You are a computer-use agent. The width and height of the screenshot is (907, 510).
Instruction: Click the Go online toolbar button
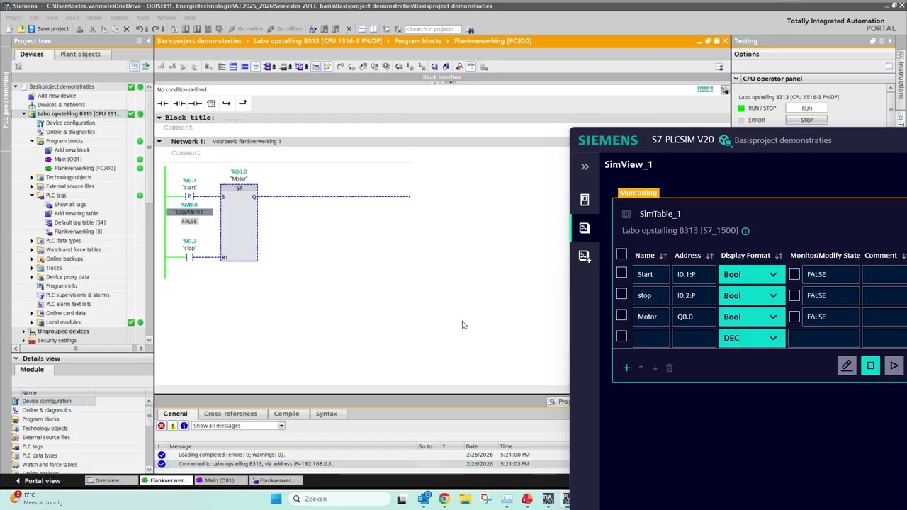point(246,29)
